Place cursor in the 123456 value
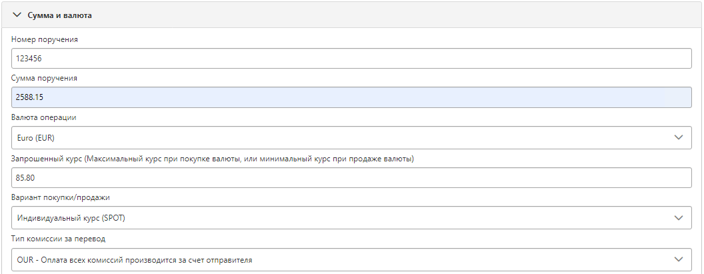704x274 pixels. tap(29, 59)
